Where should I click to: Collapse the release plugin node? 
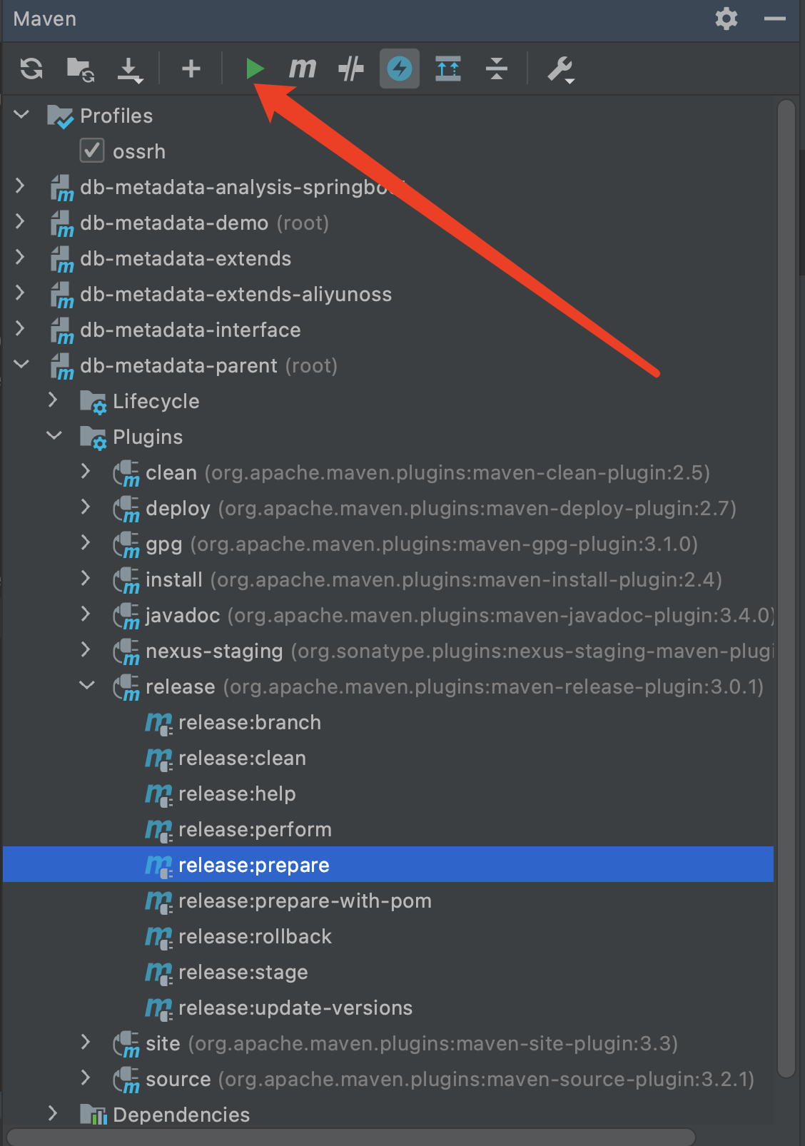coord(87,686)
